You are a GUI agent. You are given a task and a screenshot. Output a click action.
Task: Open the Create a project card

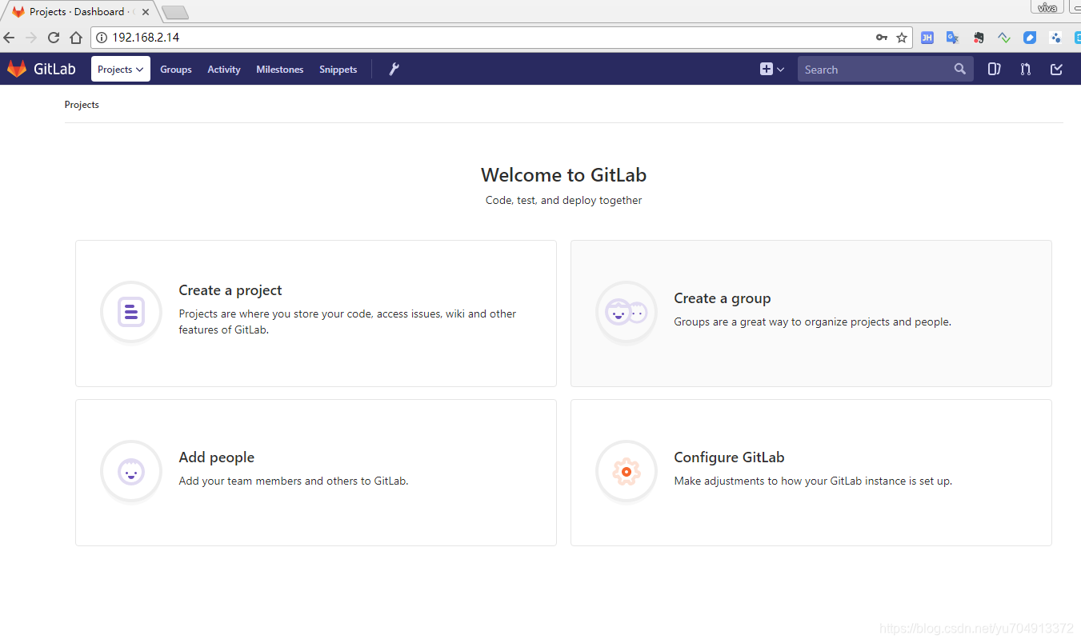pyautogui.click(x=316, y=314)
